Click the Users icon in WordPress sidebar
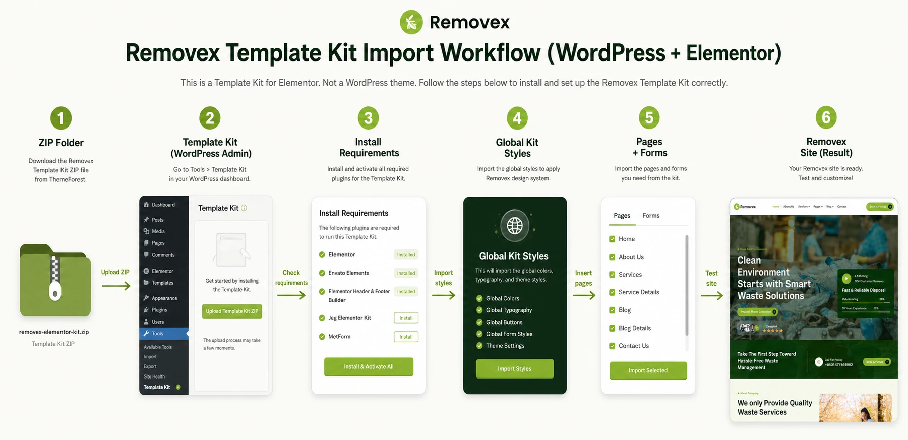Image resolution: width=908 pixels, height=440 pixels. (x=146, y=322)
